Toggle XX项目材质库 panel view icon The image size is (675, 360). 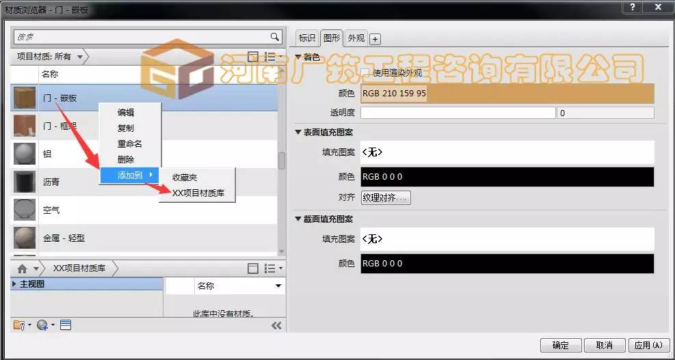click(253, 268)
